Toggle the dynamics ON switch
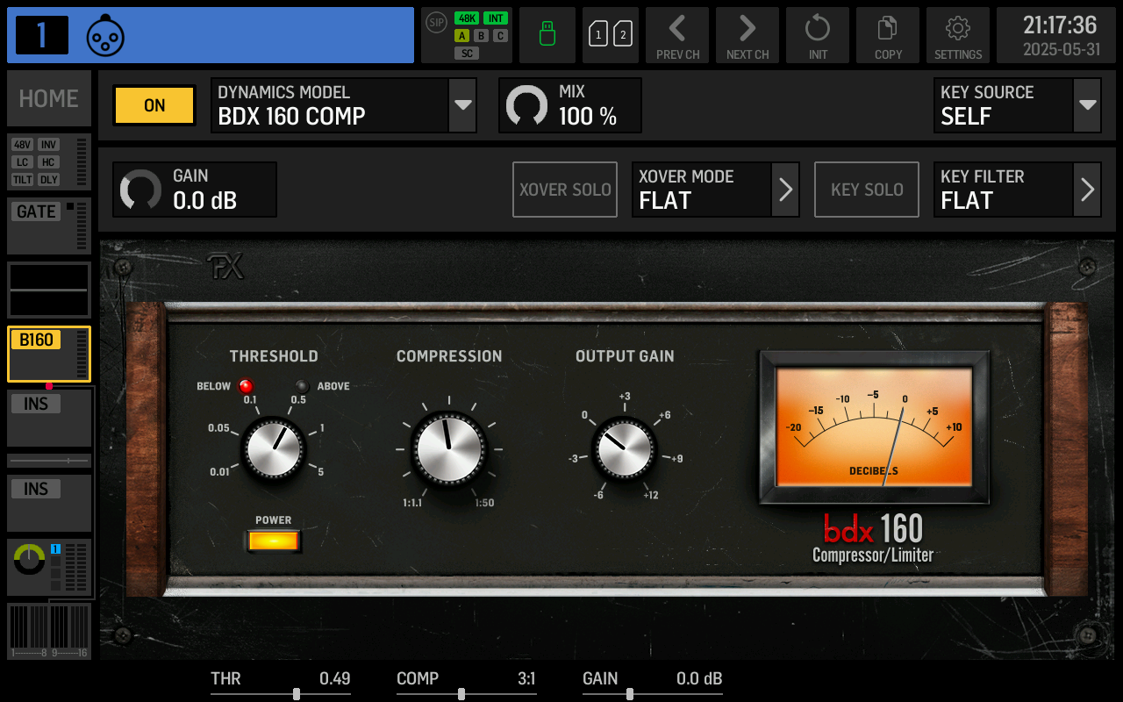The width and height of the screenshot is (1123, 702). click(x=154, y=105)
